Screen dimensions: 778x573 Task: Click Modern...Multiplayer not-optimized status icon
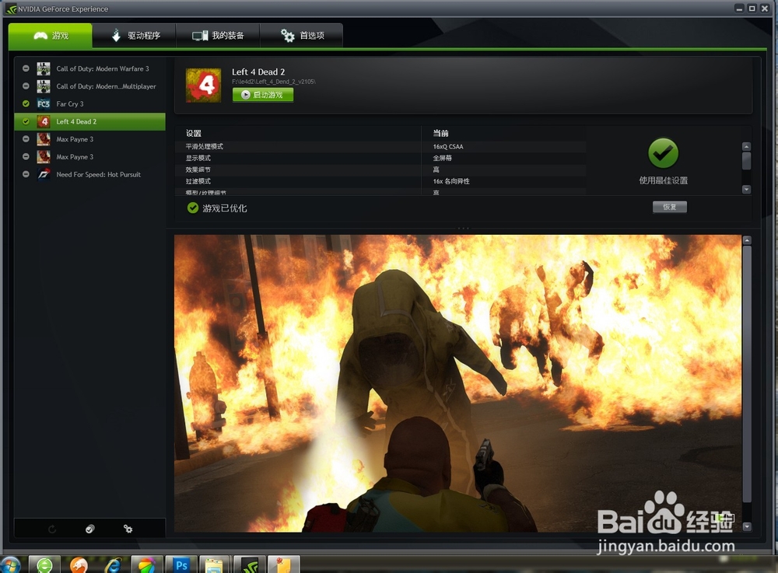26,86
